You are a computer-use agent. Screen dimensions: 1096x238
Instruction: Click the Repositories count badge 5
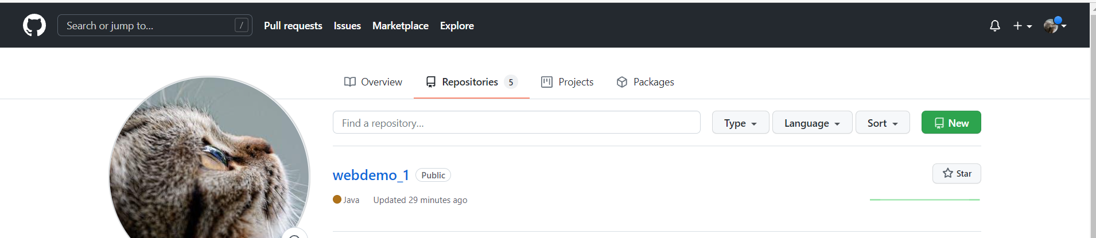511,82
